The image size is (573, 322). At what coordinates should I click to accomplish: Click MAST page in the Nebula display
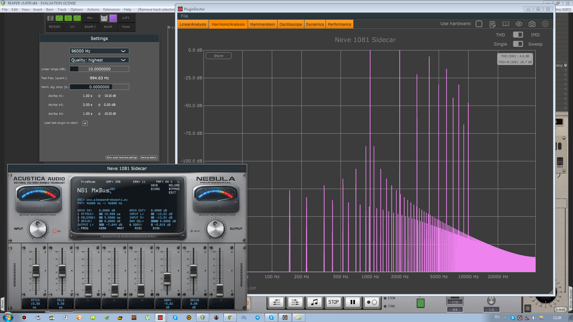[x=120, y=228]
